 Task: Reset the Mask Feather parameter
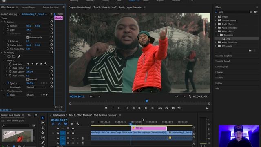click(51, 67)
